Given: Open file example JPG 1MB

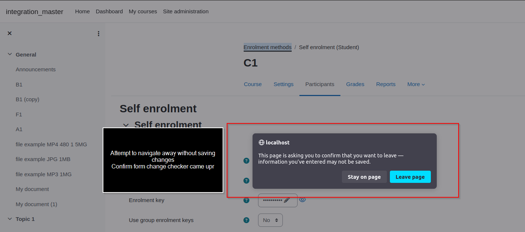Looking at the screenshot, I should 43,159.
